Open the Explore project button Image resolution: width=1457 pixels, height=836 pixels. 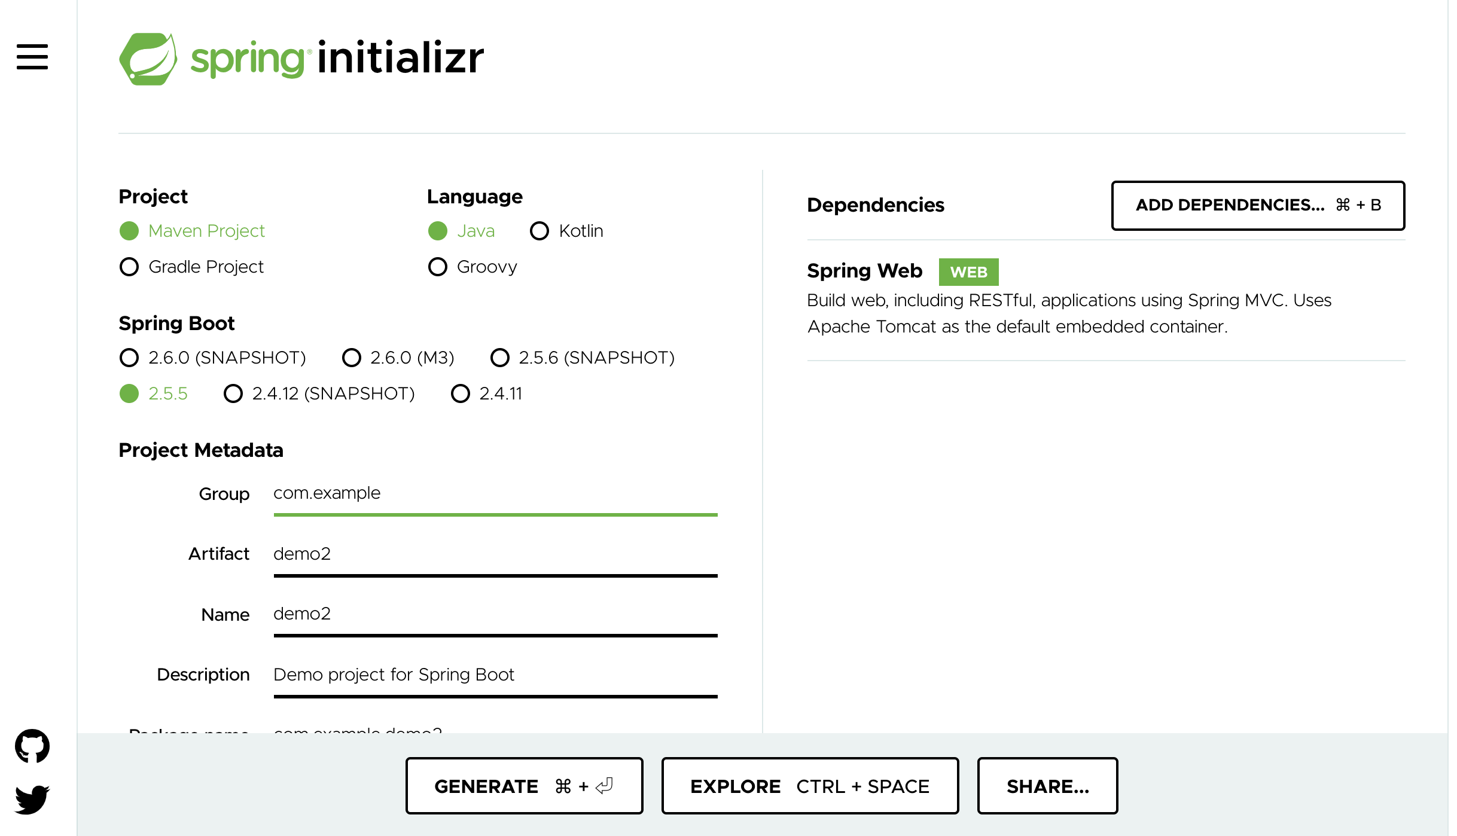click(x=810, y=786)
